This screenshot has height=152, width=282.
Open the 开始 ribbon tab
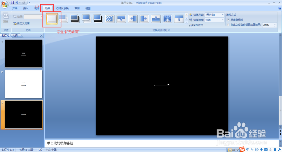click(15, 8)
